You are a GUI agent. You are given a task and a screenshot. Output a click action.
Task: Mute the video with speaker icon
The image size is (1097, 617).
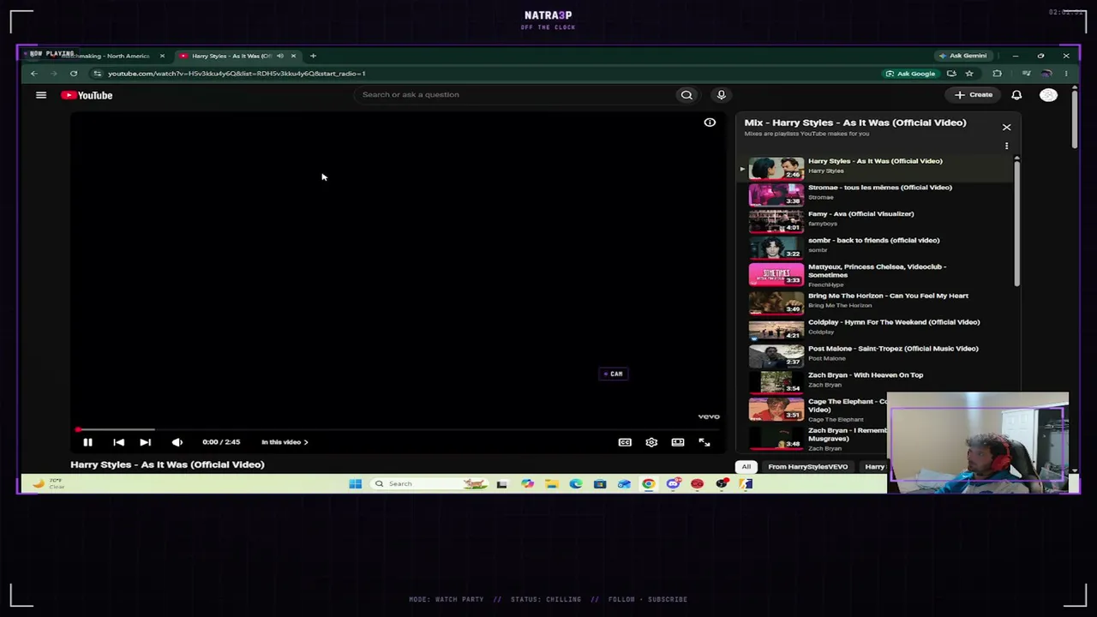point(177,442)
